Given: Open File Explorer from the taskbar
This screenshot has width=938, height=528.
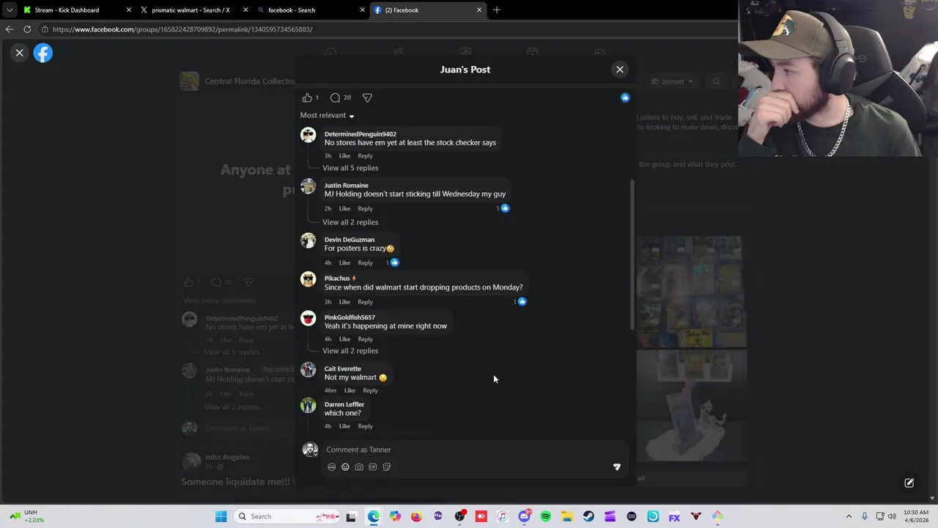Looking at the screenshot, I should (567, 516).
